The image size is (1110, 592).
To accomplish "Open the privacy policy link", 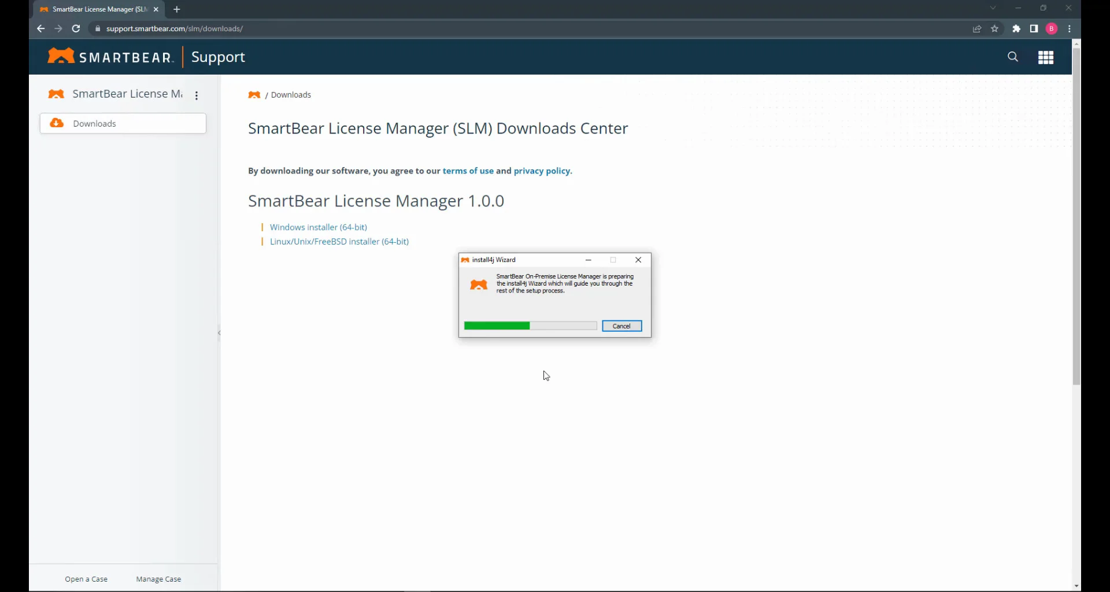I will point(543,171).
